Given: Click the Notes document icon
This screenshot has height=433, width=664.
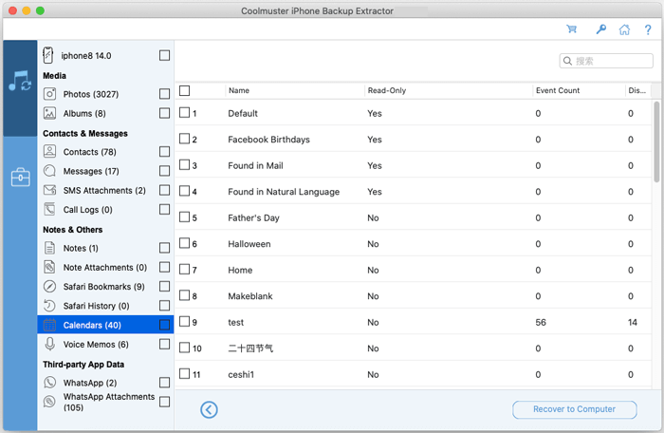Looking at the screenshot, I should point(49,248).
